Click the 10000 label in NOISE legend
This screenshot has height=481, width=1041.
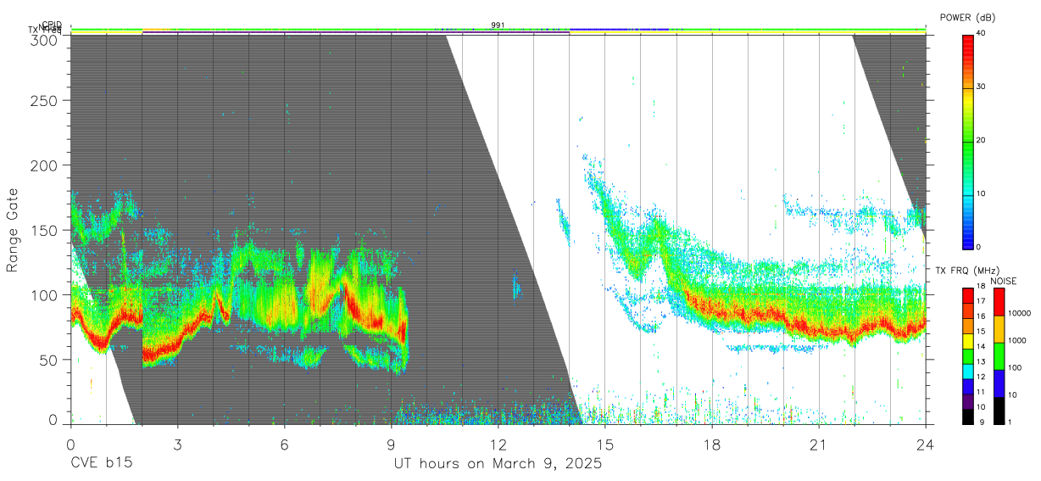pos(1019,314)
